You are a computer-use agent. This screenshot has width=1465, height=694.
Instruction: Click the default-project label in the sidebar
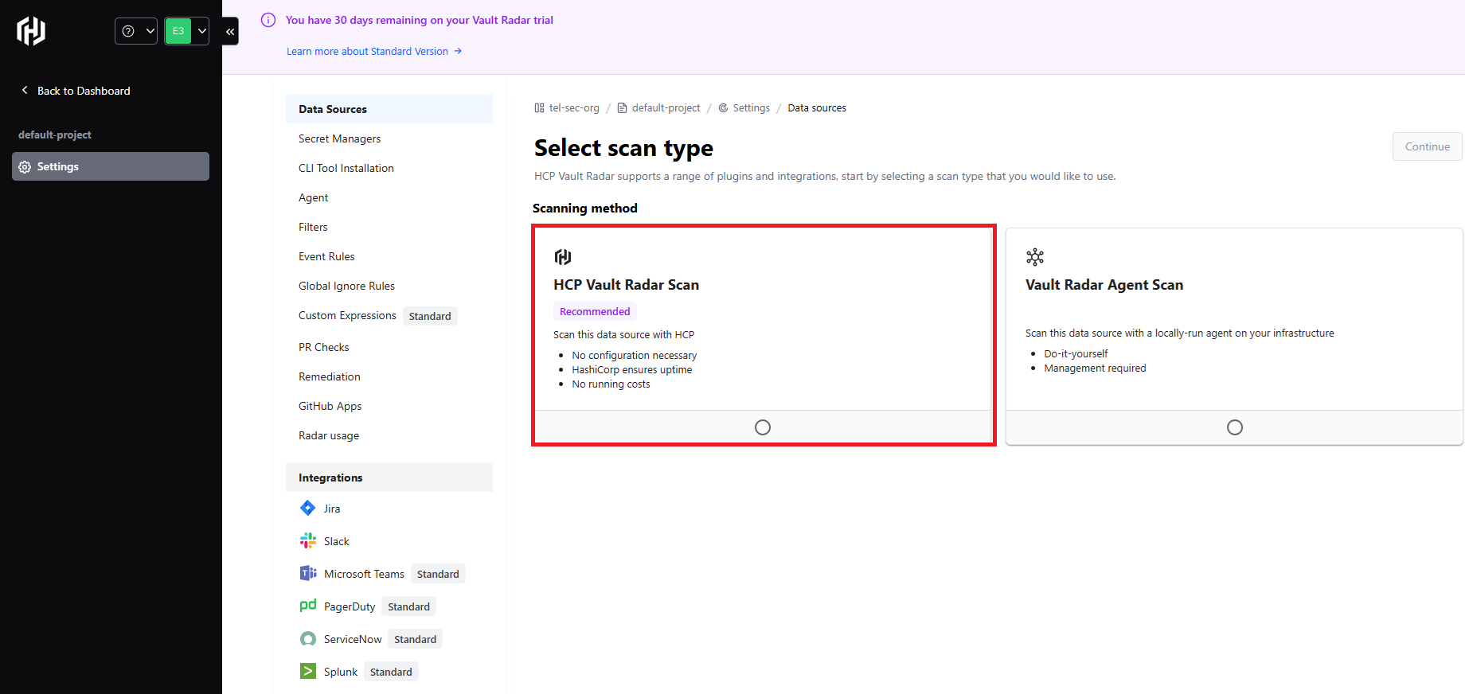coord(55,135)
